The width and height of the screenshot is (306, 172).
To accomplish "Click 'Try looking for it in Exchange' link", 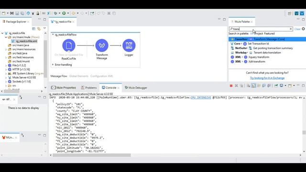I will coord(267,78).
